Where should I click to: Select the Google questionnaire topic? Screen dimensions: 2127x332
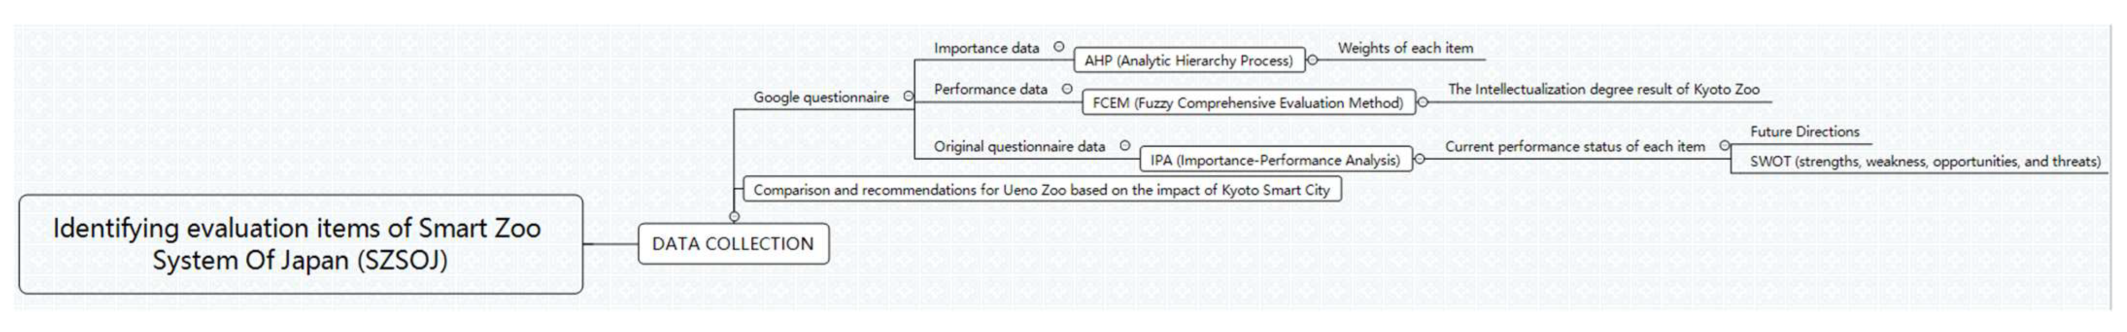(x=821, y=98)
